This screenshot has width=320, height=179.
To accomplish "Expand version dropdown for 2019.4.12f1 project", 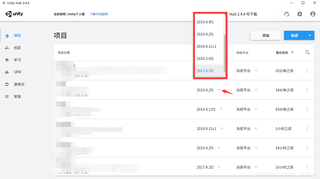I will tap(221, 109).
